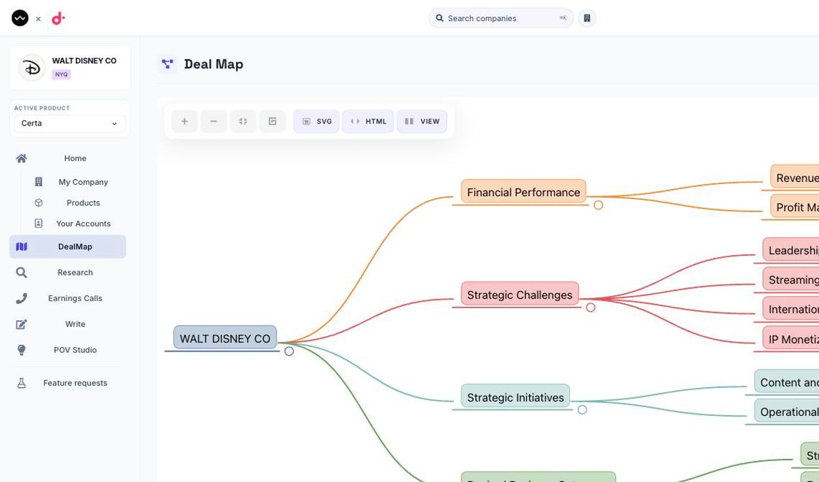
Task: Focus the Search companies field
Action: click(x=501, y=18)
